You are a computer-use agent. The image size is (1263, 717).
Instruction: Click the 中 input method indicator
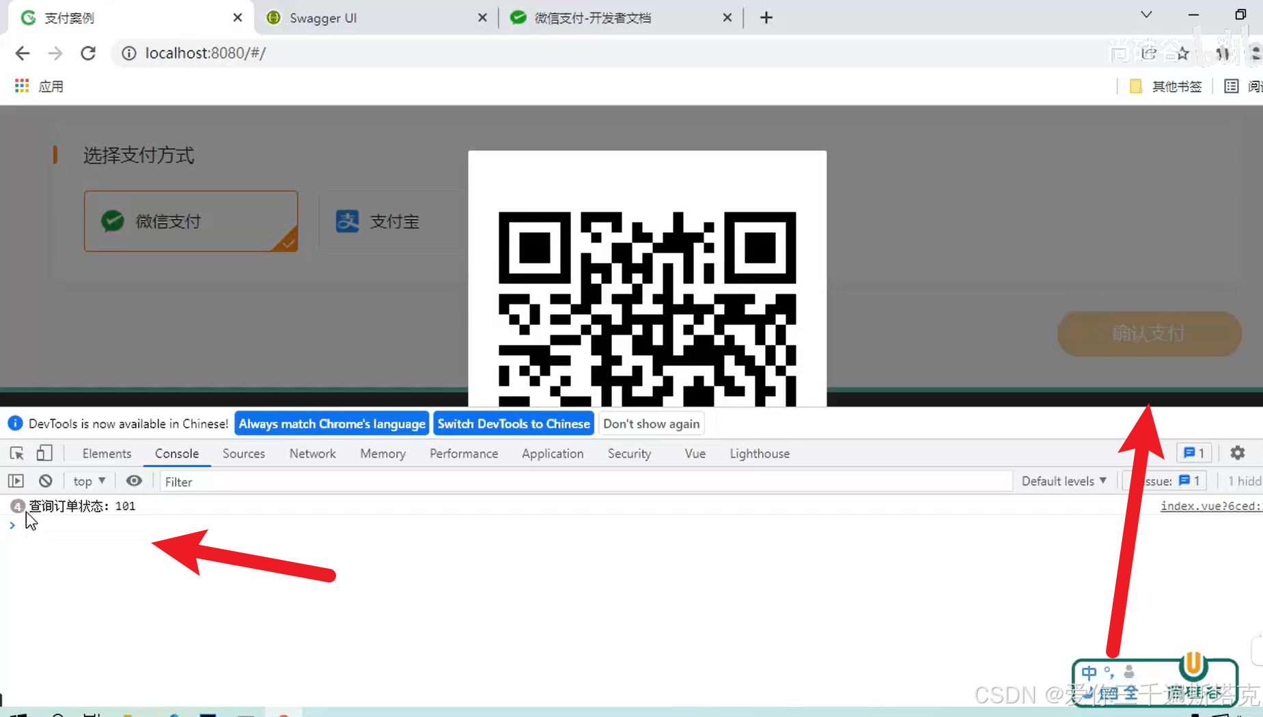[1089, 673]
